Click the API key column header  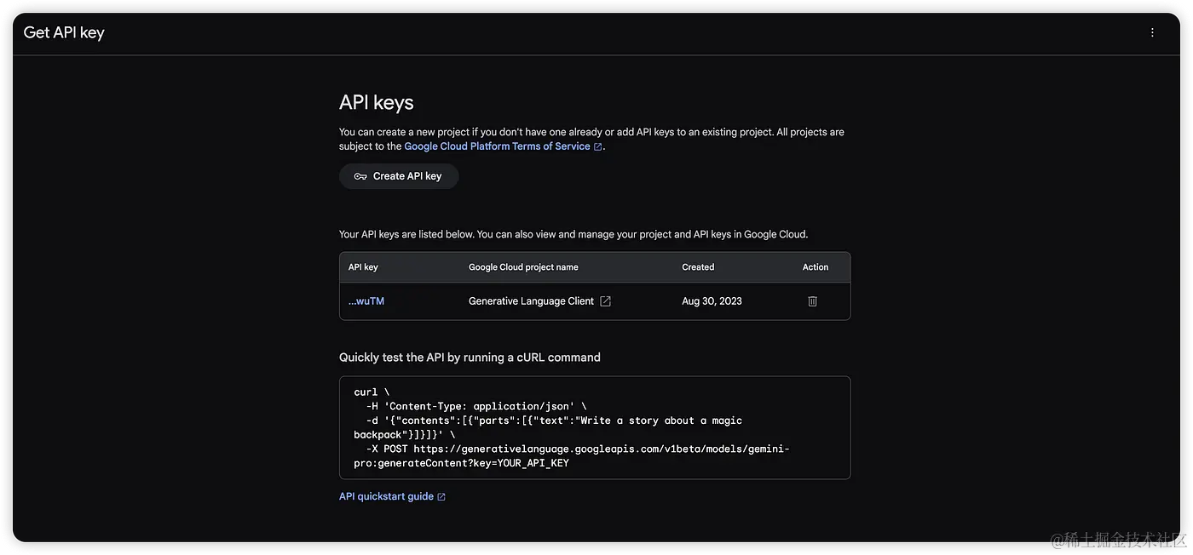363,267
